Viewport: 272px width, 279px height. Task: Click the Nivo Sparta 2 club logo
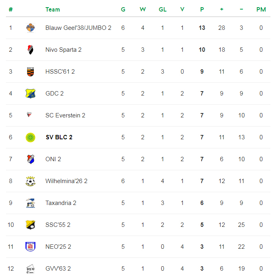pos(30,50)
